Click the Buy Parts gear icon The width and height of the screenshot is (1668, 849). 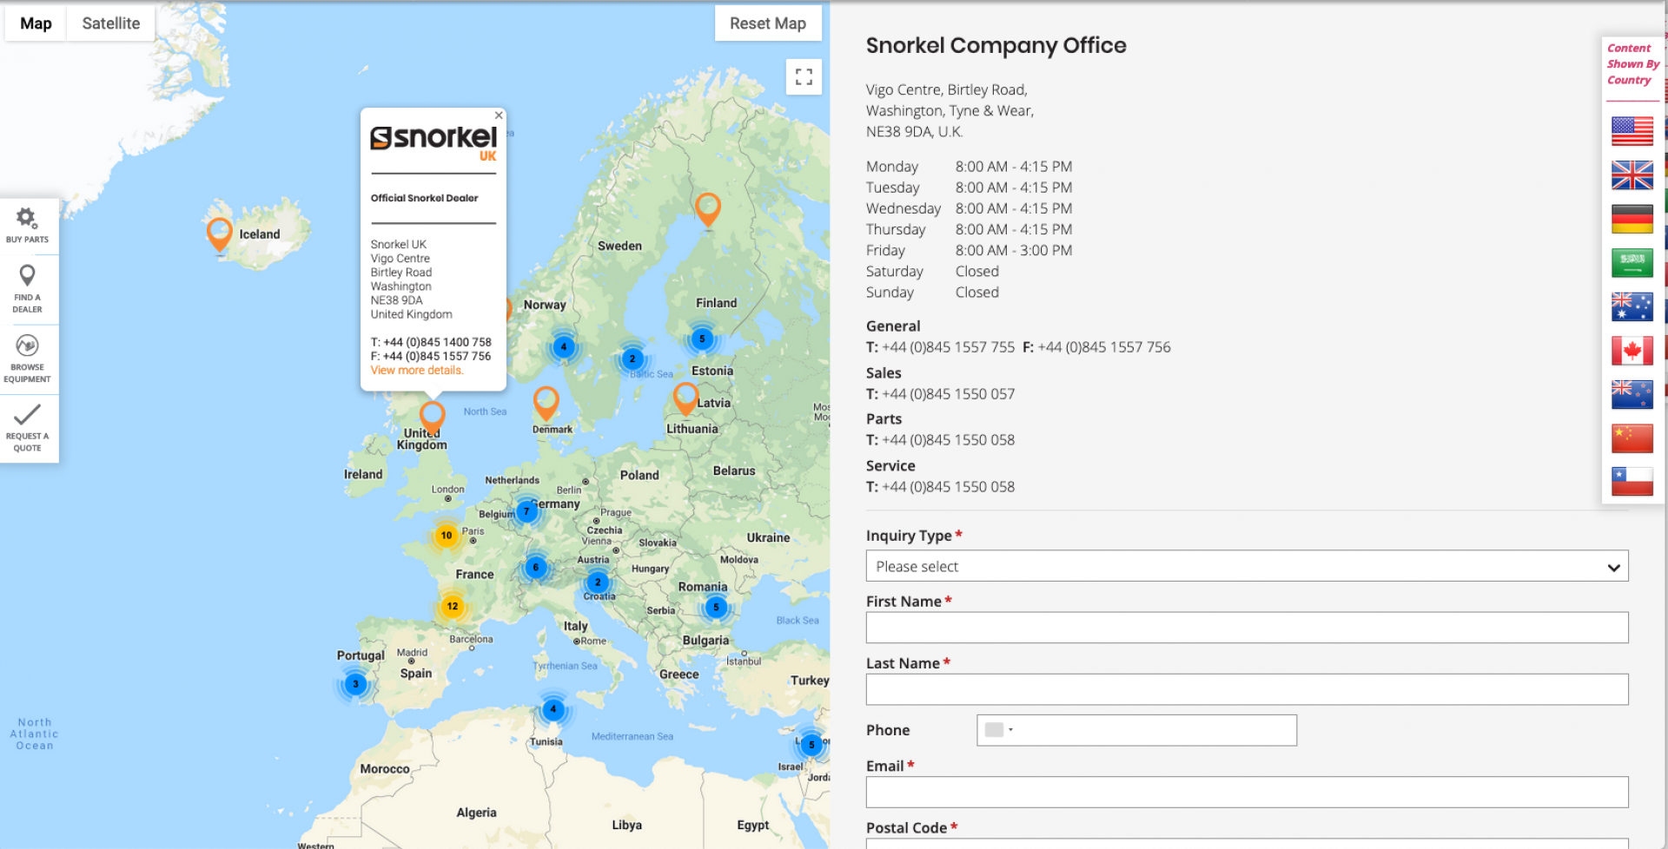click(x=27, y=219)
